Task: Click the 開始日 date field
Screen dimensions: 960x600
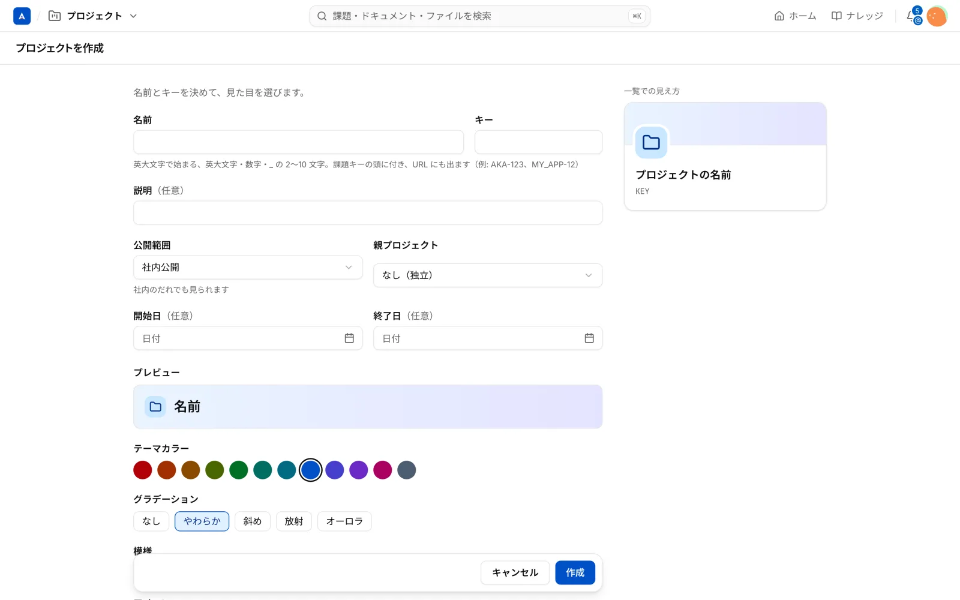Action: [248, 338]
